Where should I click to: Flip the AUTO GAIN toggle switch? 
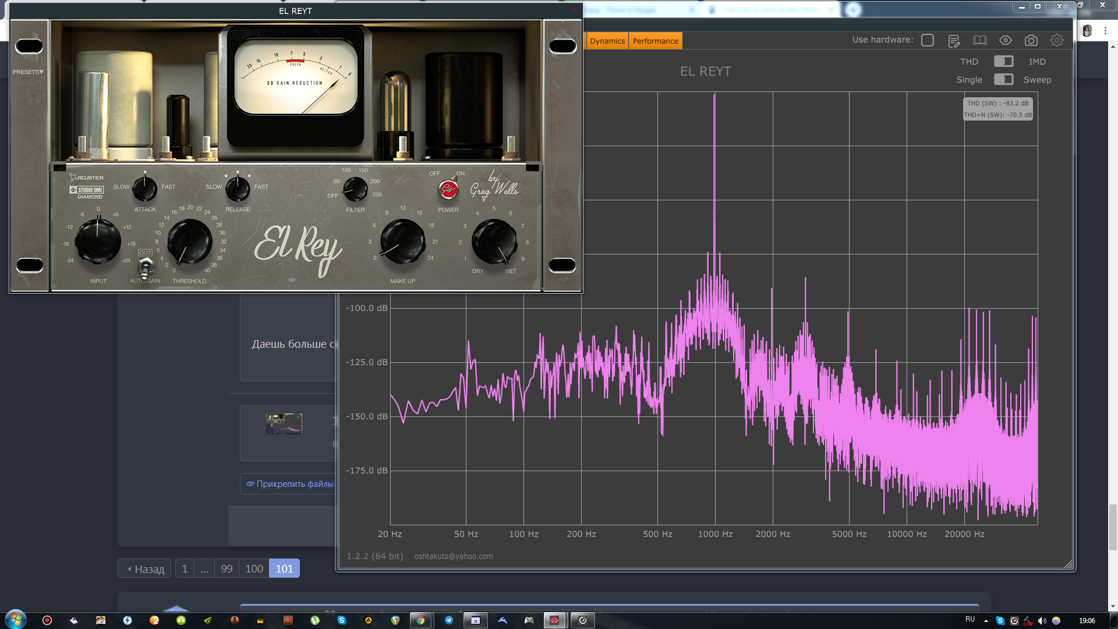[145, 267]
